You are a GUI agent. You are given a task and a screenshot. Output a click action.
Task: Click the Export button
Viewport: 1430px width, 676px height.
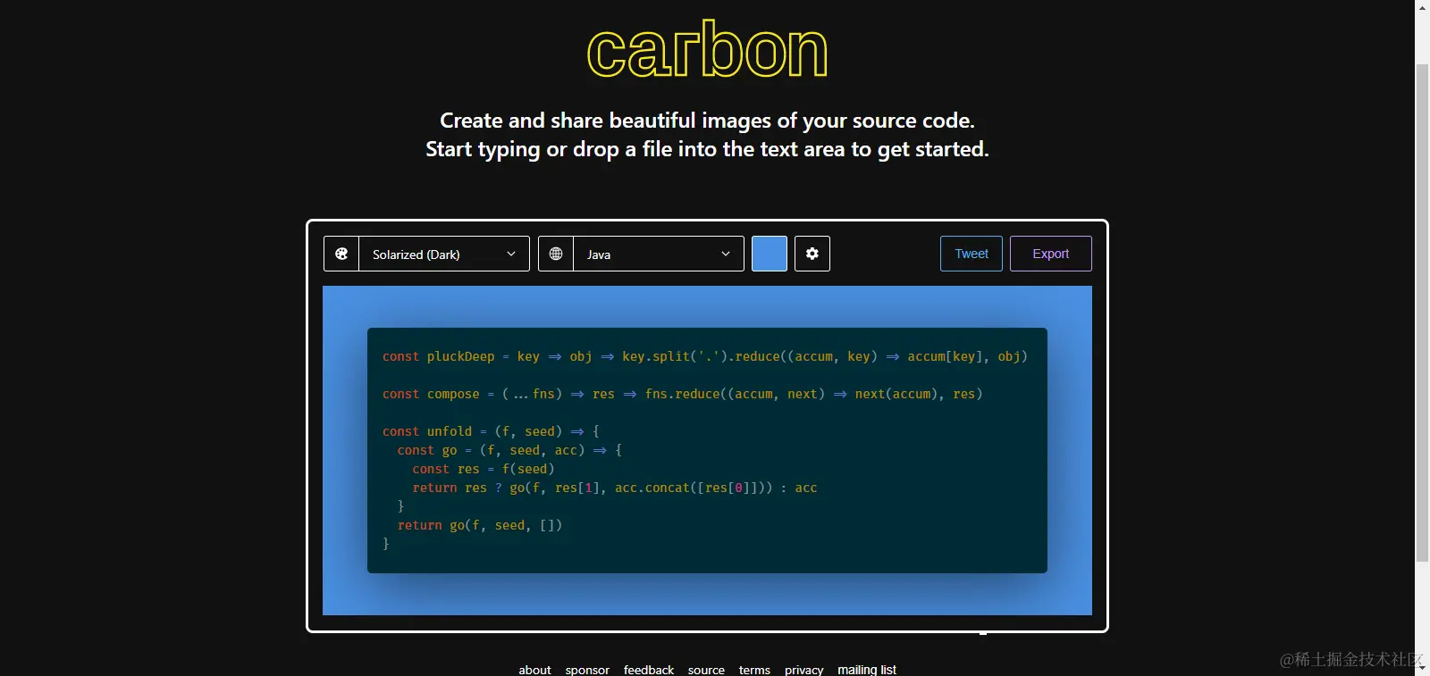[x=1051, y=254]
